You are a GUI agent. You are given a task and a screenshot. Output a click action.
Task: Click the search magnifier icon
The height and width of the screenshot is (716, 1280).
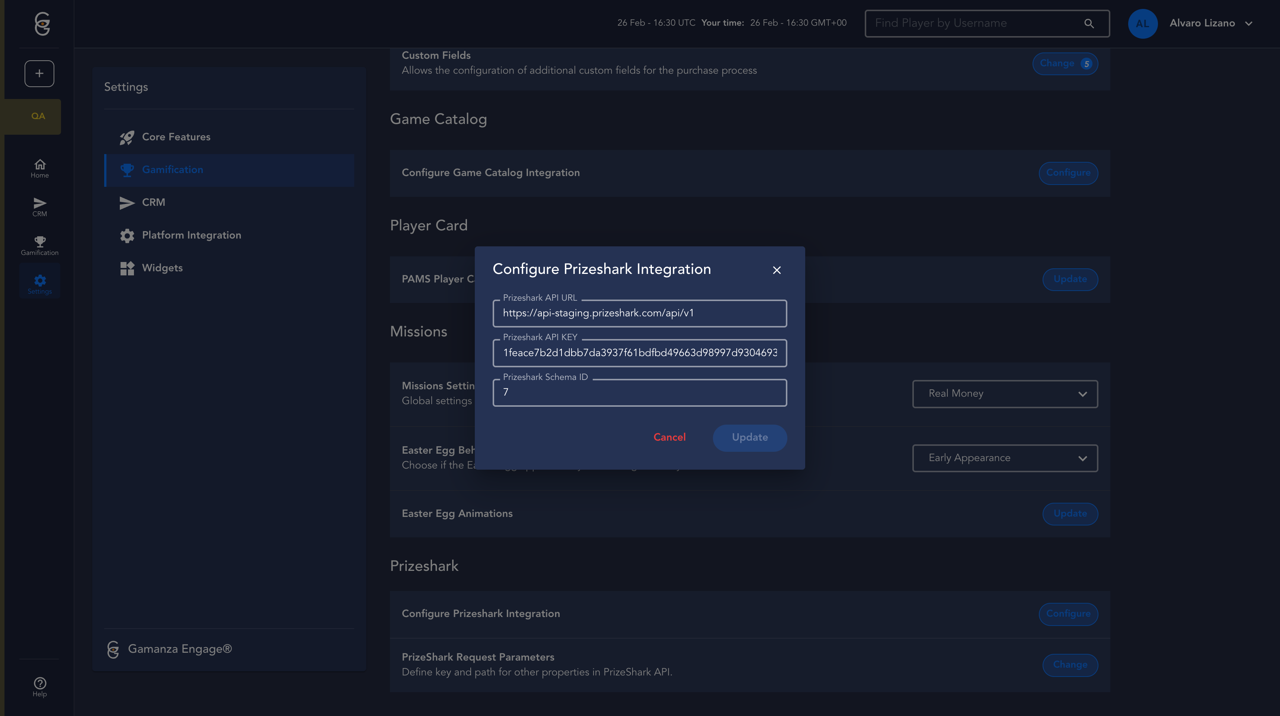coord(1089,23)
